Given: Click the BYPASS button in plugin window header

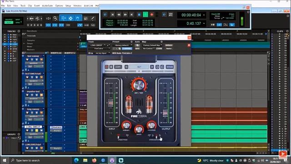Looking at the screenshot, I should (169, 45).
